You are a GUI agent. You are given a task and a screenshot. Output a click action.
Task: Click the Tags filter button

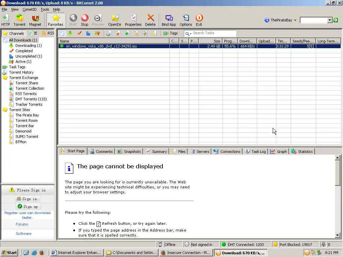tap(170, 33)
